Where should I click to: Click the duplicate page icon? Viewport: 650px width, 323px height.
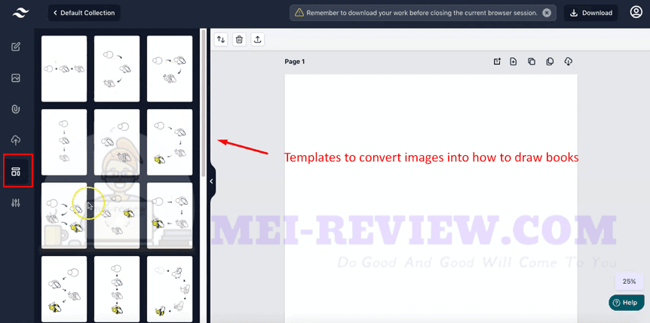point(532,62)
